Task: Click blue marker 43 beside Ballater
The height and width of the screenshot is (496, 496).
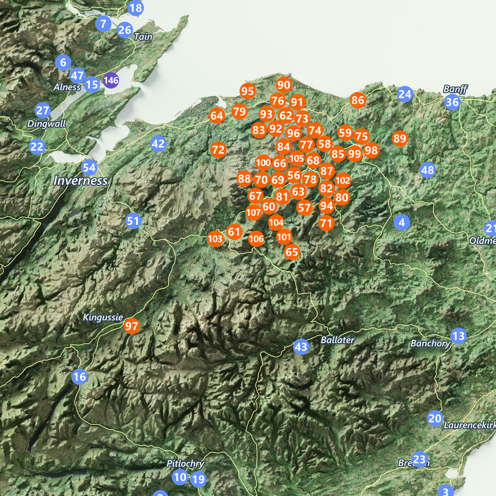Action: (x=301, y=347)
